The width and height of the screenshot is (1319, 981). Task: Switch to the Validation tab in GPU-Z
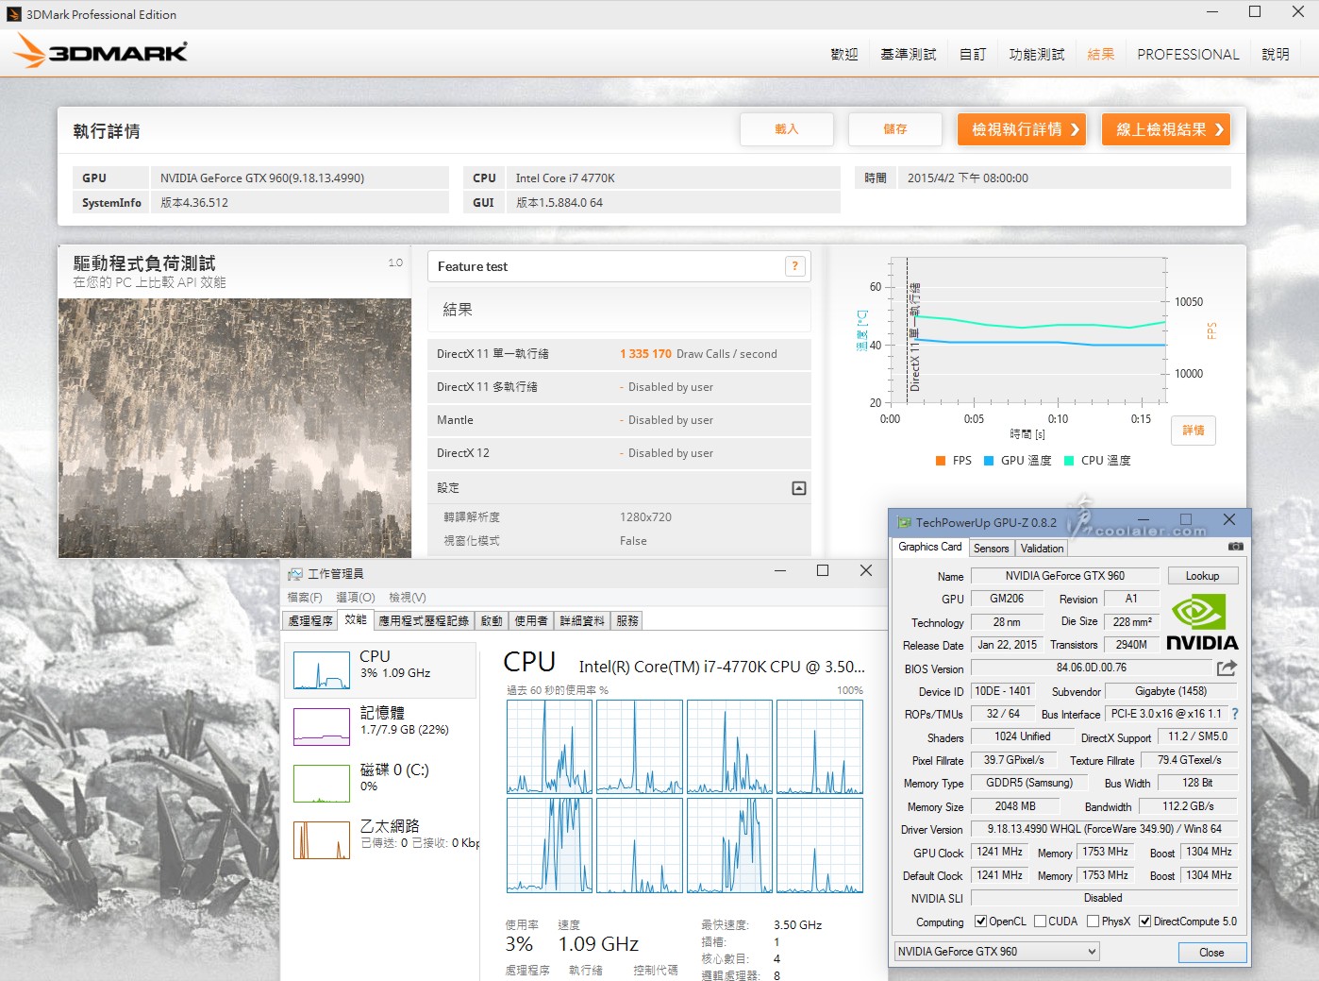[x=1043, y=549]
